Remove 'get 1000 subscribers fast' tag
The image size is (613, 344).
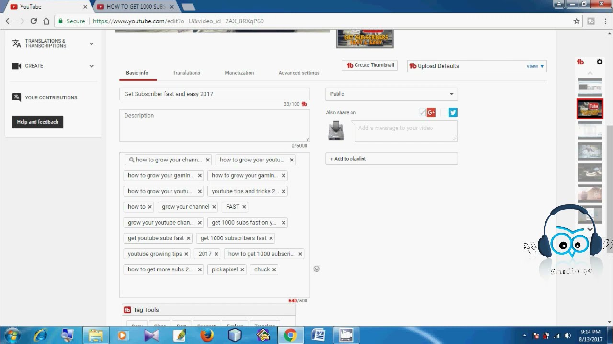[271, 238]
